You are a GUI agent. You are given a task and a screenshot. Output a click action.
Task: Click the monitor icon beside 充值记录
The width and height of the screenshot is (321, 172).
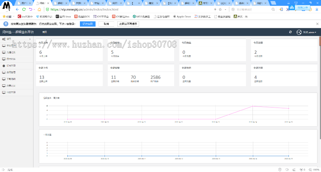tap(4, 52)
